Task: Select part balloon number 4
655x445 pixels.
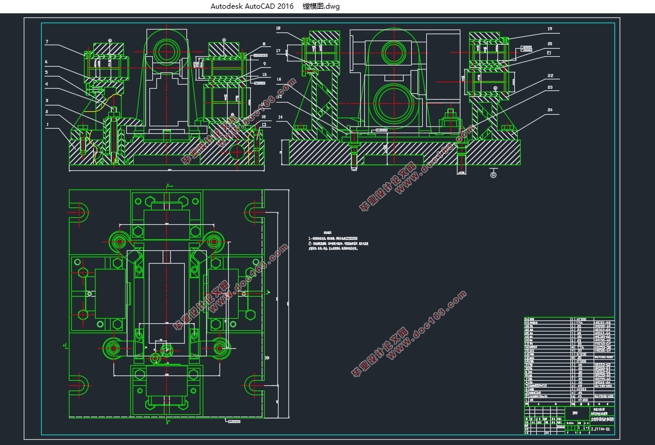Action: pos(46,84)
